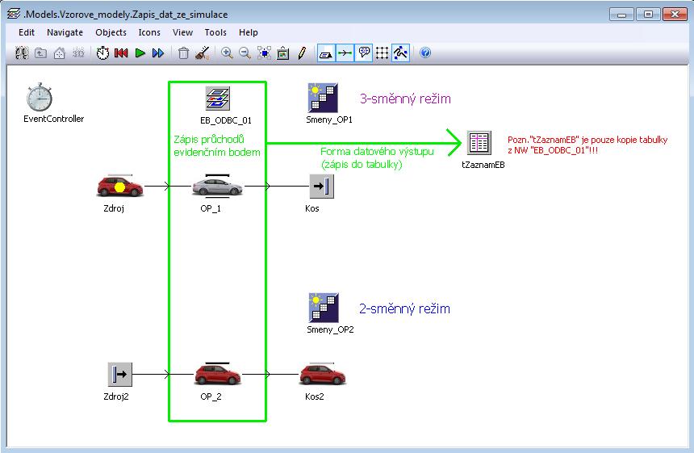This screenshot has width=694, height=453.
Task: Open the Help menu
Action: (x=249, y=32)
